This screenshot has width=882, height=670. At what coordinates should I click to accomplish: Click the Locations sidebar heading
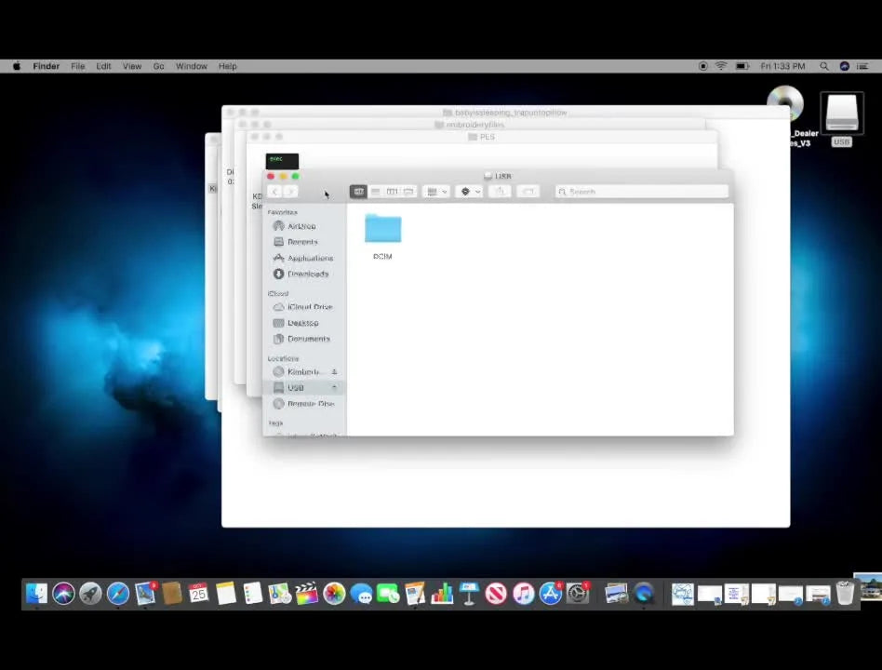pos(283,358)
